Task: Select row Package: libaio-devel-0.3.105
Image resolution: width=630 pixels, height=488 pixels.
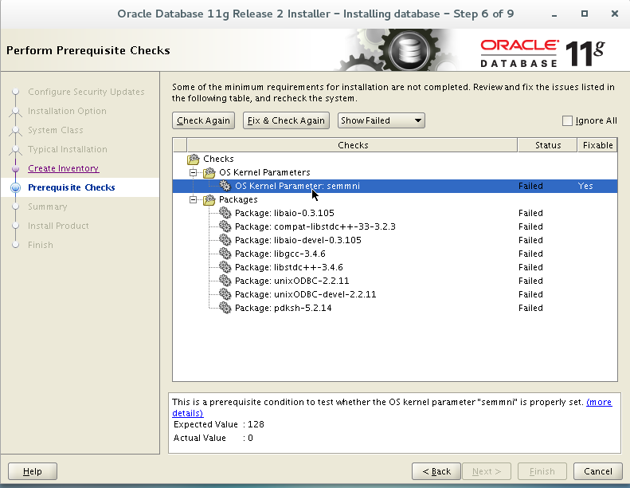Action: tap(395, 240)
